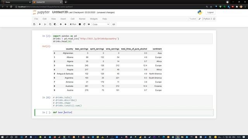Viewport: 248px width, 139px height.
Task: Open Windows taskbar search
Action: [7, 137]
